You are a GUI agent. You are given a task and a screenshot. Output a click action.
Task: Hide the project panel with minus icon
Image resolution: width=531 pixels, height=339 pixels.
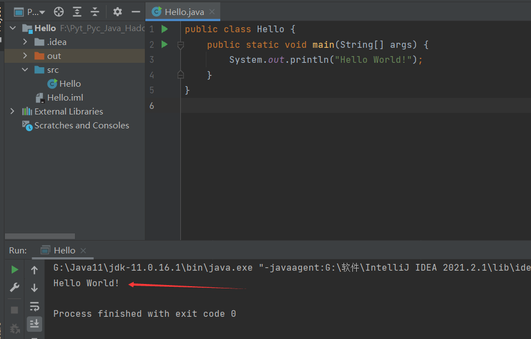tap(136, 12)
